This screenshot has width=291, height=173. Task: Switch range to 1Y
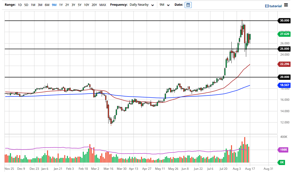[x=61, y=5]
